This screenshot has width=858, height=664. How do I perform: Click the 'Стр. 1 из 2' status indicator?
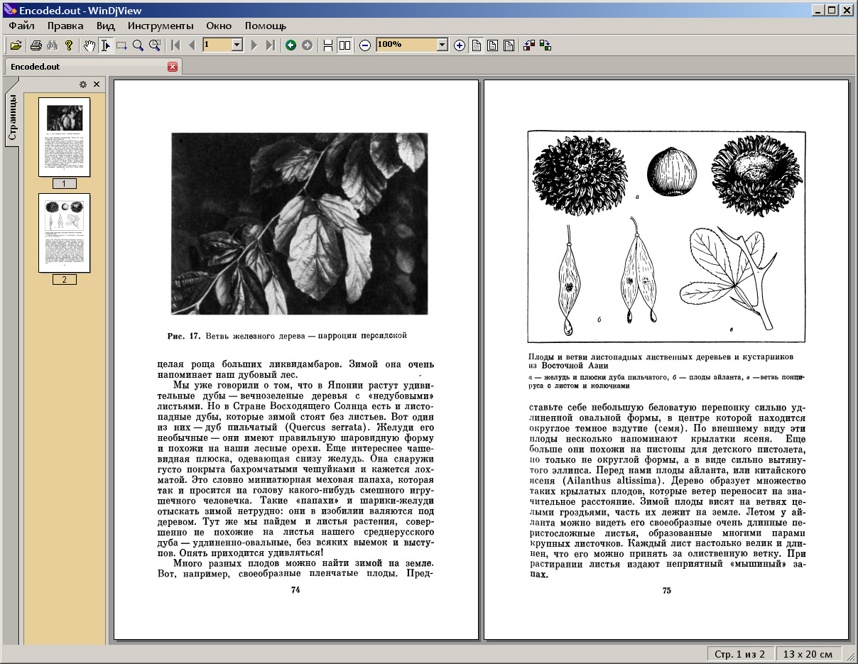tap(739, 654)
